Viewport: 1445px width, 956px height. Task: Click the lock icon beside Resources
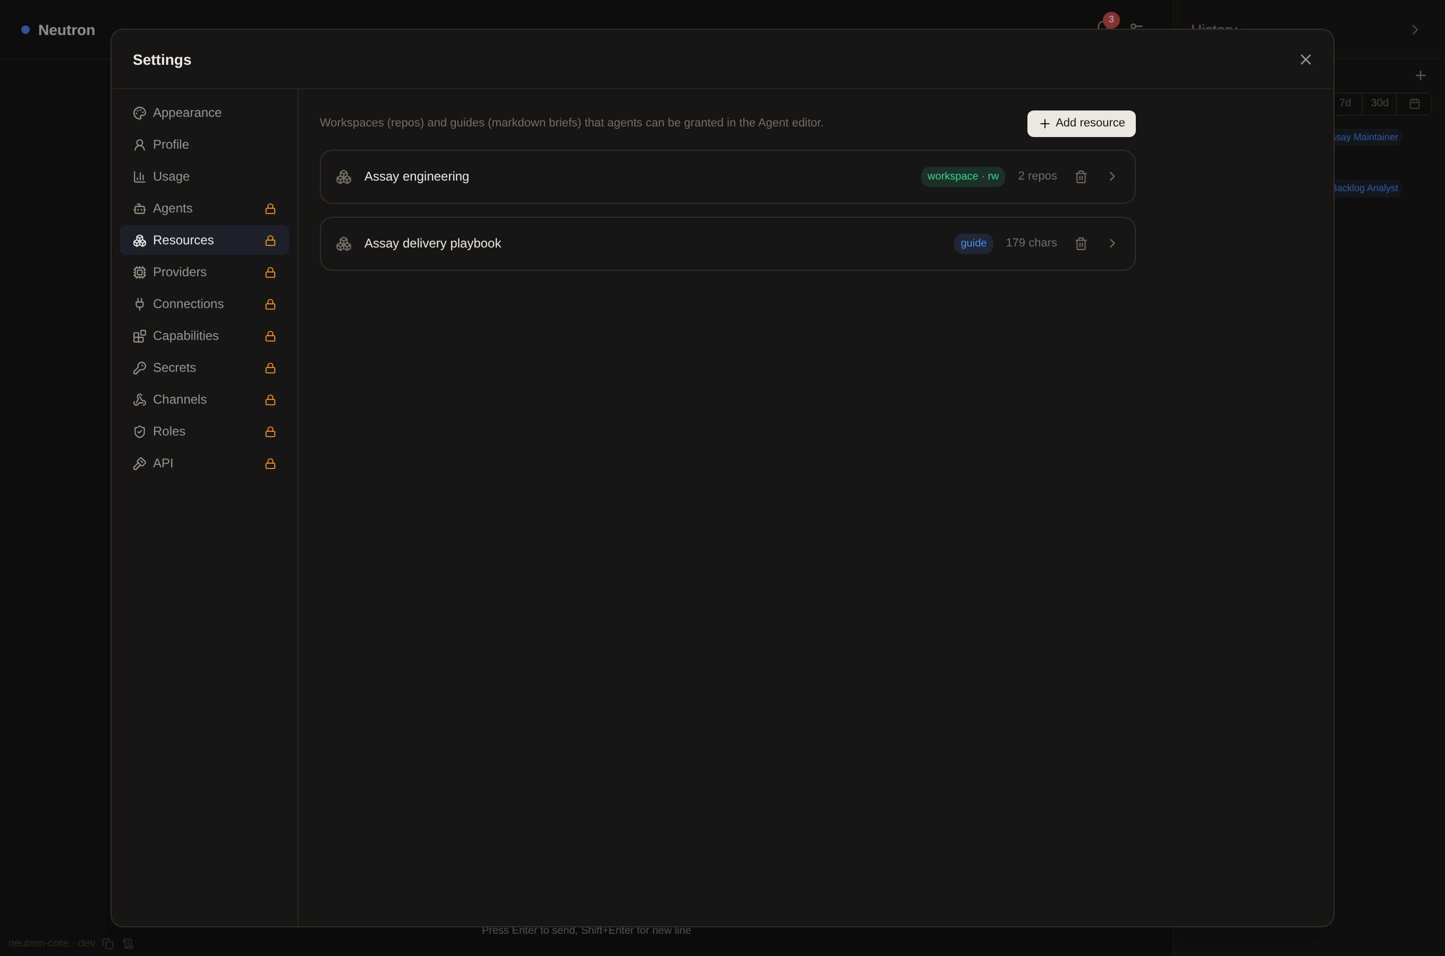(270, 240)
